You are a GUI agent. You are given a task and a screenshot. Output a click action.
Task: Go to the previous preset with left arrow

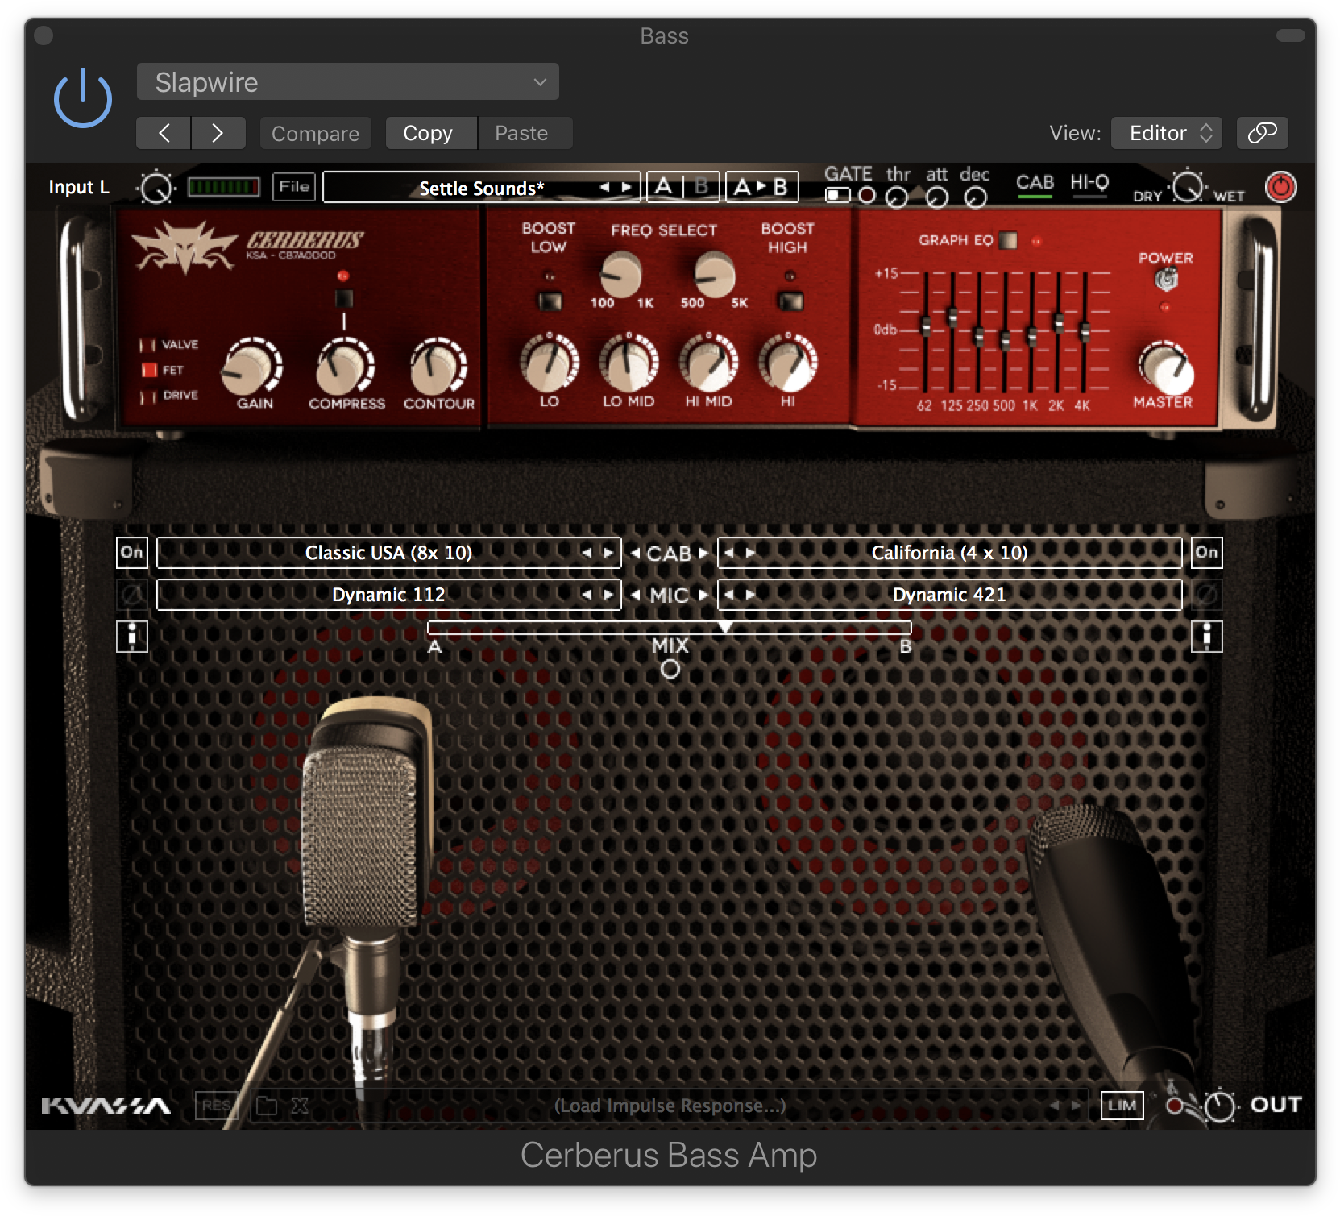(164, 133)
